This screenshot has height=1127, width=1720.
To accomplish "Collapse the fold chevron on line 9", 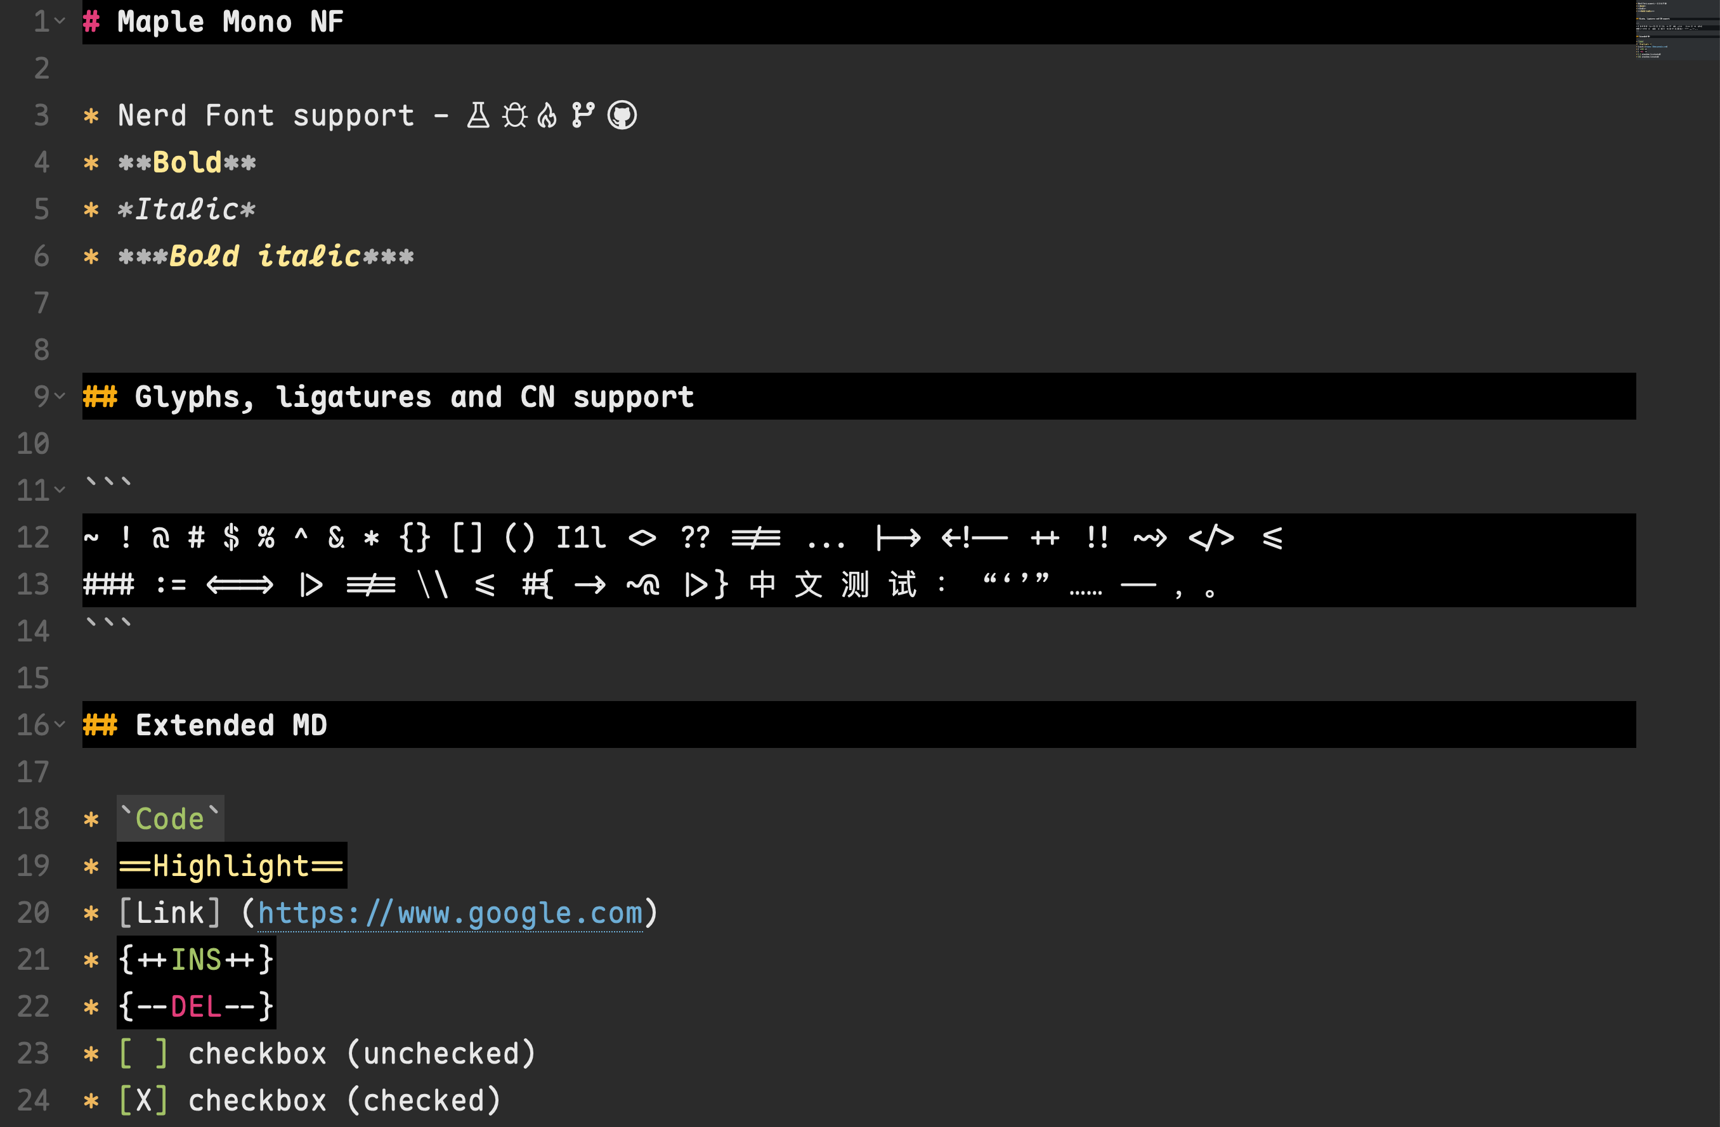I will pyautogui.click(x=60, y=395).
